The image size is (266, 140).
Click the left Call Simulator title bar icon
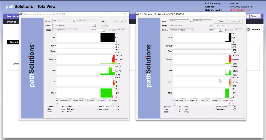[x=21, y=14]
